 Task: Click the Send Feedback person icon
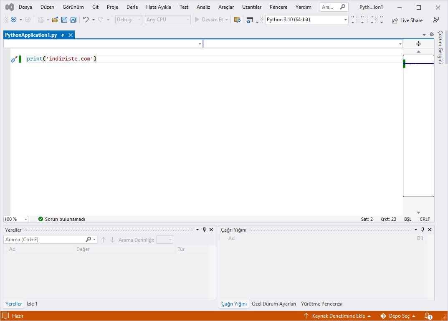(x=436, y=20)
